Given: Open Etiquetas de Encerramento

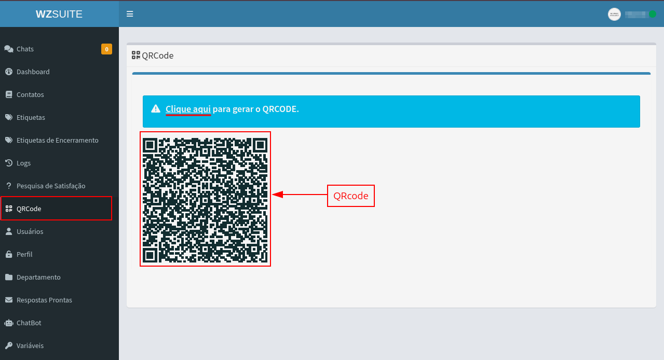Looking at the screenshot, I should click(59, 140).
